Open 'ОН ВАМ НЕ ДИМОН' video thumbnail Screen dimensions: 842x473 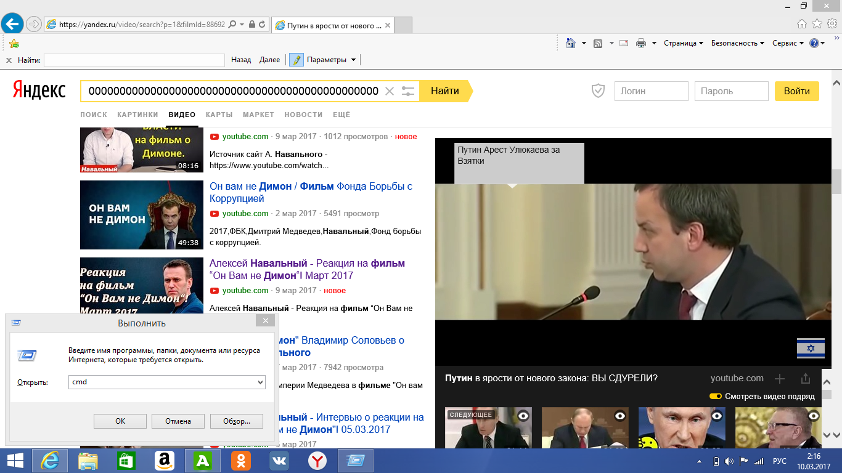pos(142,215)
